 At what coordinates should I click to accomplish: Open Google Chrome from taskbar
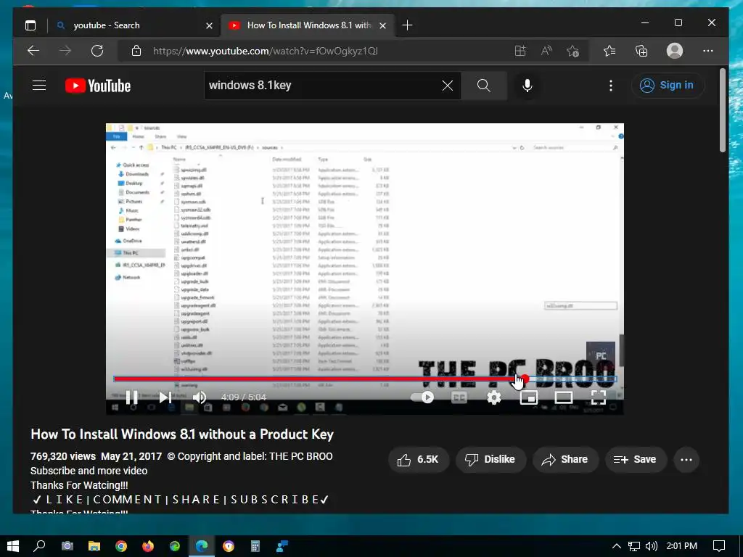tap(121, 546)
